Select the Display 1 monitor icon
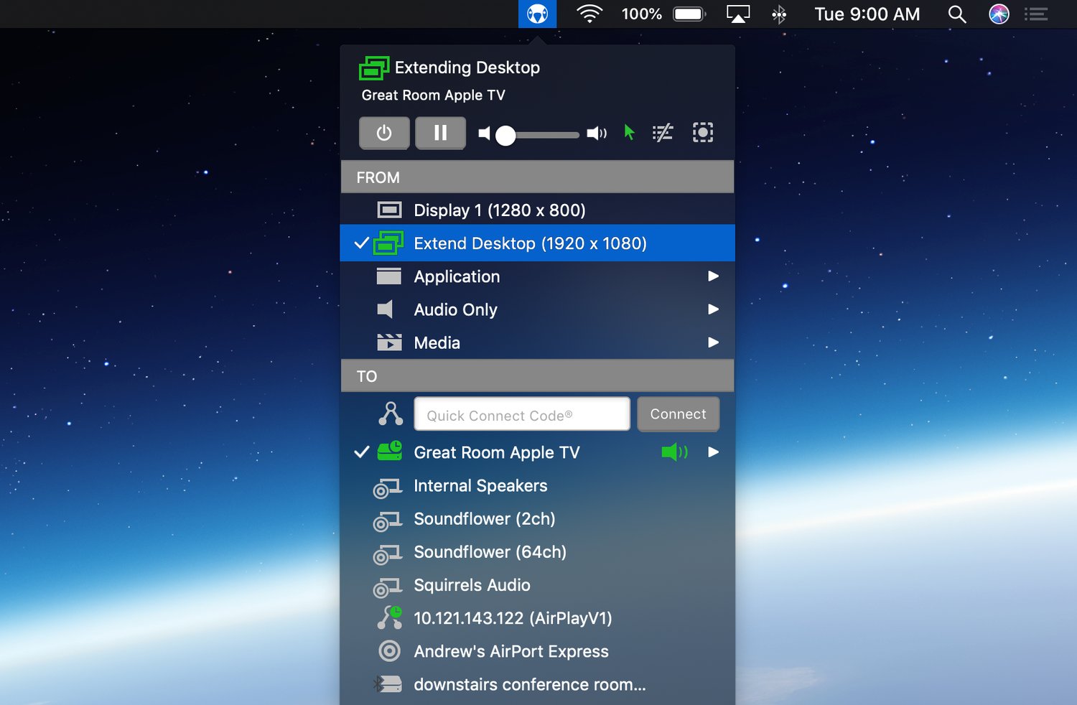The image size is (1077, 705). (x=390, y=209)
